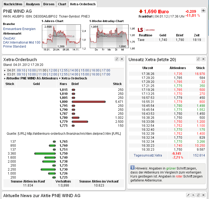Open the Prime Standard link
The width and height of the screenshot is (209, 199).
pos(15,46)
